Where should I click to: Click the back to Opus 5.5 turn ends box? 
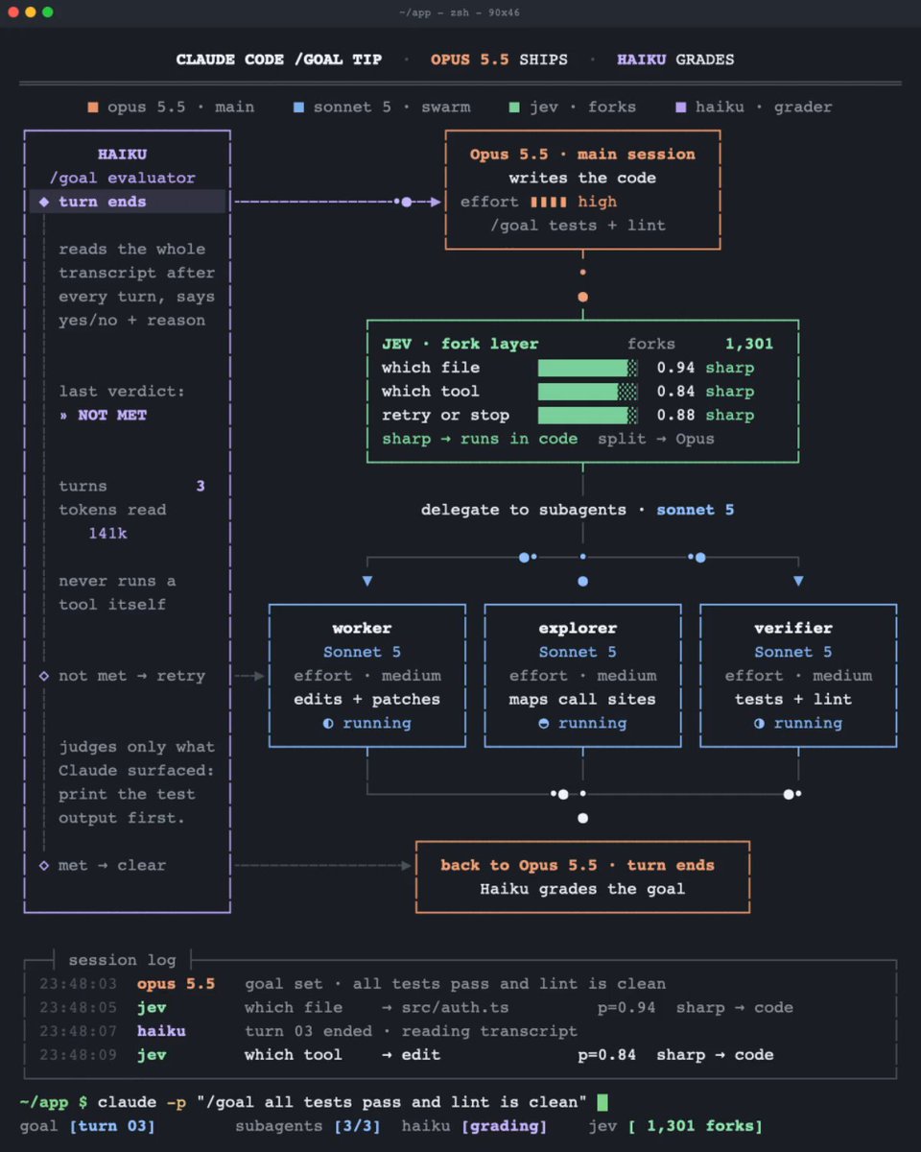click(582, 876)
